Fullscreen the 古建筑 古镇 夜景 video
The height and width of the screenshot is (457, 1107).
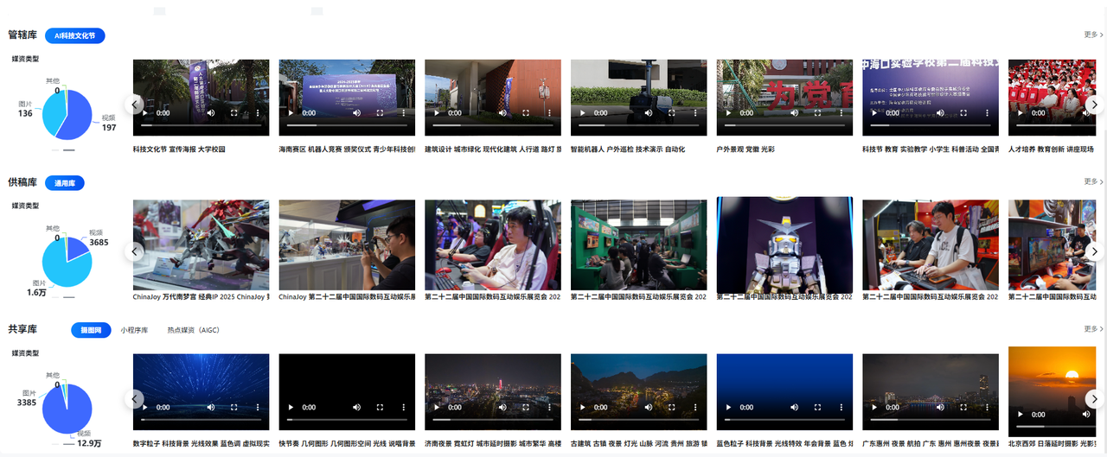click(x=674, y=408)
